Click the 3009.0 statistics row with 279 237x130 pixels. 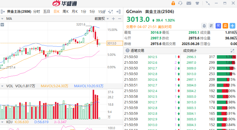(x=209, y=68)
